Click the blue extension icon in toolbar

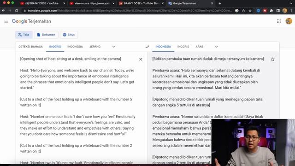[258, 11]
